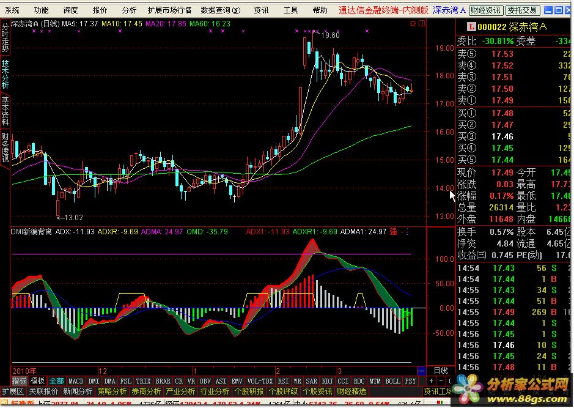The width and height of the screenshot is (574, 408).
Task: Open the 数据查询(N) menu
Action: (221, 10)
